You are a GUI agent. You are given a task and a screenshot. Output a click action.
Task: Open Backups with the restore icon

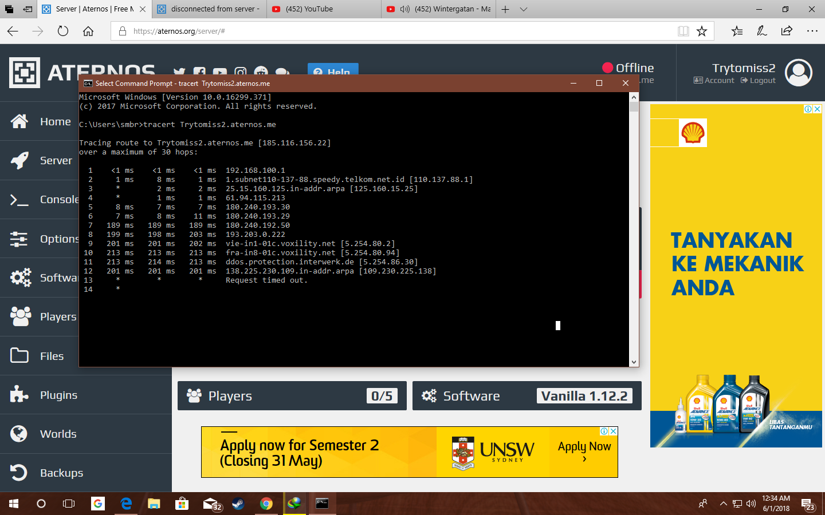(x=86, y=473)
